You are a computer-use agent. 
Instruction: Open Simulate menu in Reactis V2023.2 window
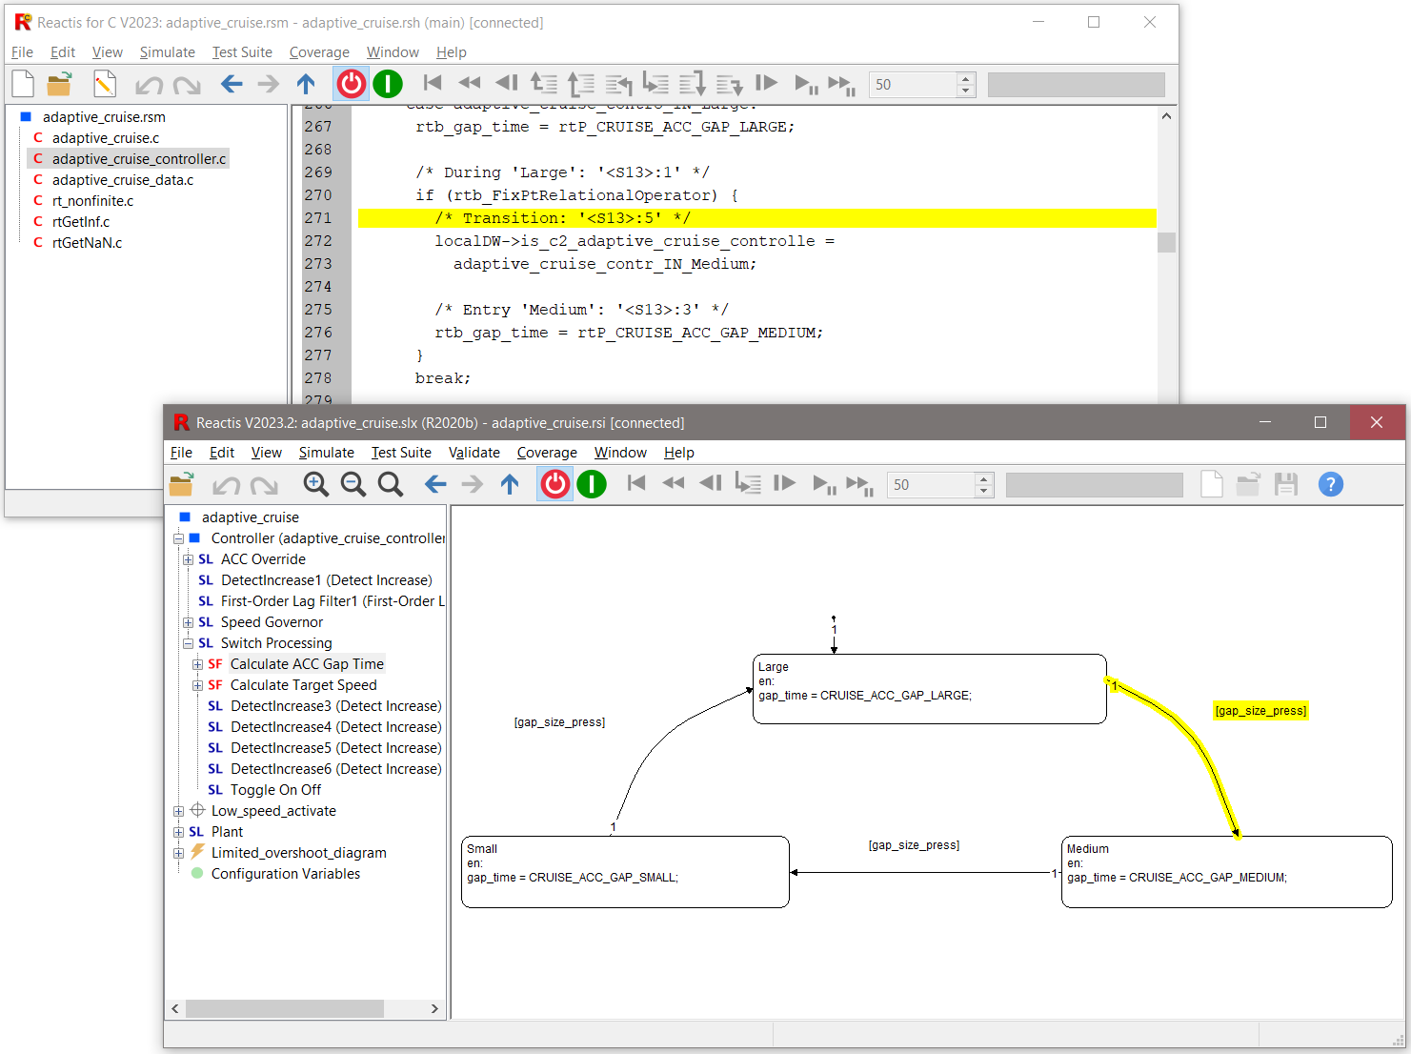click(x=326, y=453)
